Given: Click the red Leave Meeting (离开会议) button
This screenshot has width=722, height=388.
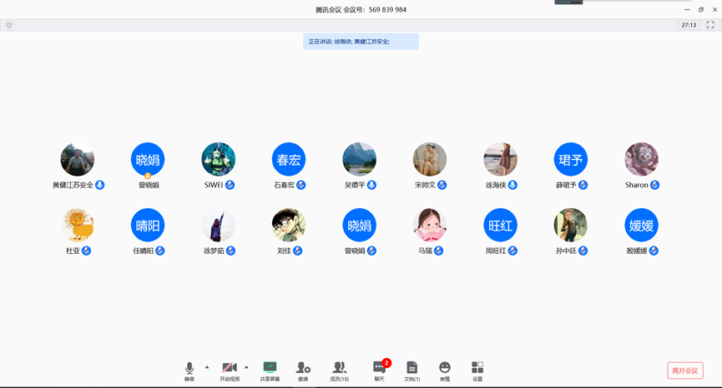Looking at the screenshot, I should click(684, 371).
